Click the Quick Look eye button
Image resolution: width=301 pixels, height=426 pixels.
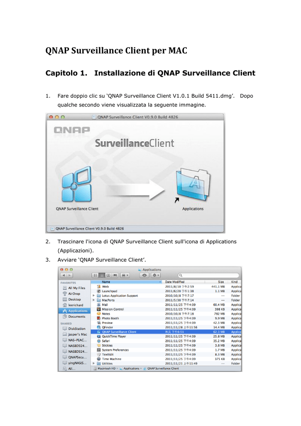point(144,275)
